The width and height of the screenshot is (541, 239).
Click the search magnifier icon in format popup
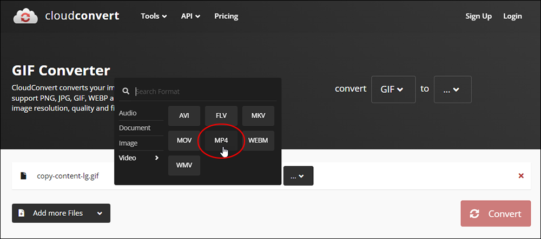point(126,92)
